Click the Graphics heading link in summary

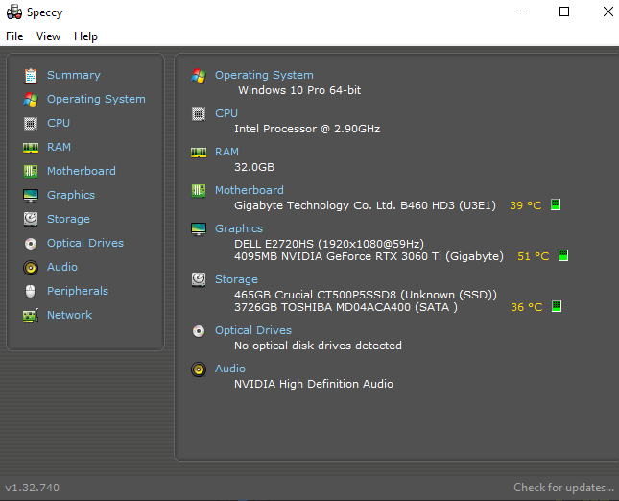coord(239,228)
